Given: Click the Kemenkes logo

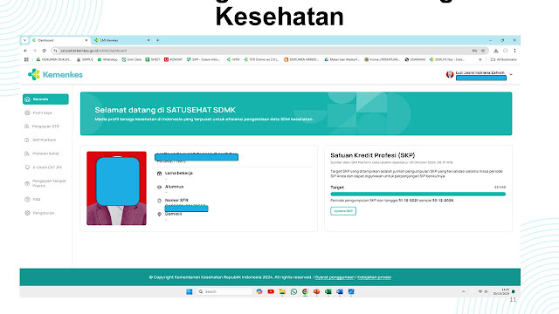Looking at the screenshot, I should tap(55, 74).
